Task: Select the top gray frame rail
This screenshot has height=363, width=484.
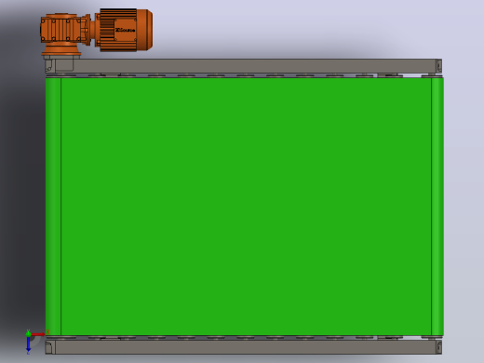Action: (244, 66)
